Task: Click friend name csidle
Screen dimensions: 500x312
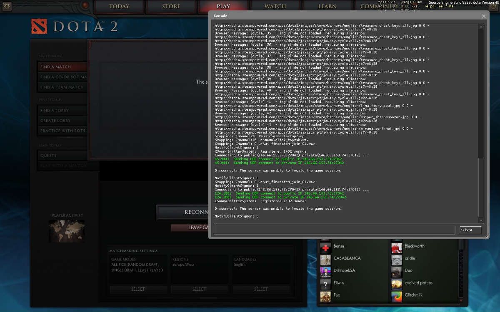Action: tap(410, 258)
